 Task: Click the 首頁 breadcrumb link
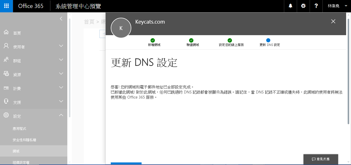[x=89, y=22]
